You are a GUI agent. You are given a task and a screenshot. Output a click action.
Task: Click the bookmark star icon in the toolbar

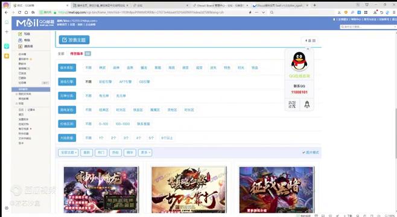[33, 12]
